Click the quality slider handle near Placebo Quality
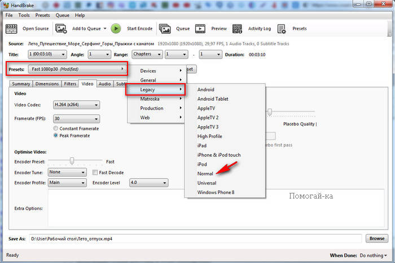 point(270,112)
